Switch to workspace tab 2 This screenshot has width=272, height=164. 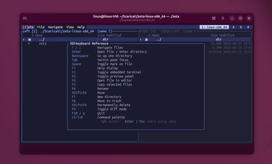(x=233, y=27)
